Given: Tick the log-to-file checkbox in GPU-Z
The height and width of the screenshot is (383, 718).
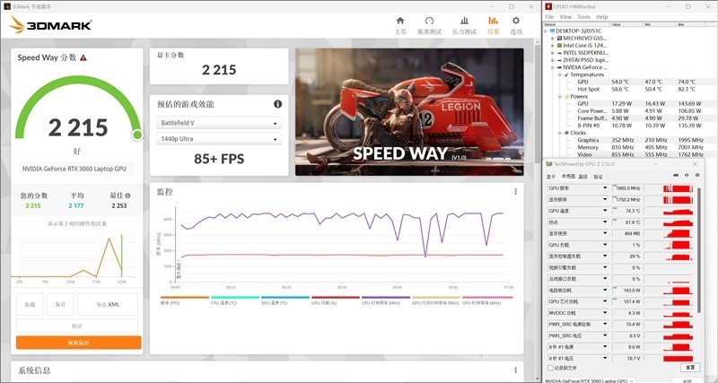Looking at the screenshot, I should (x=550, y=368).
